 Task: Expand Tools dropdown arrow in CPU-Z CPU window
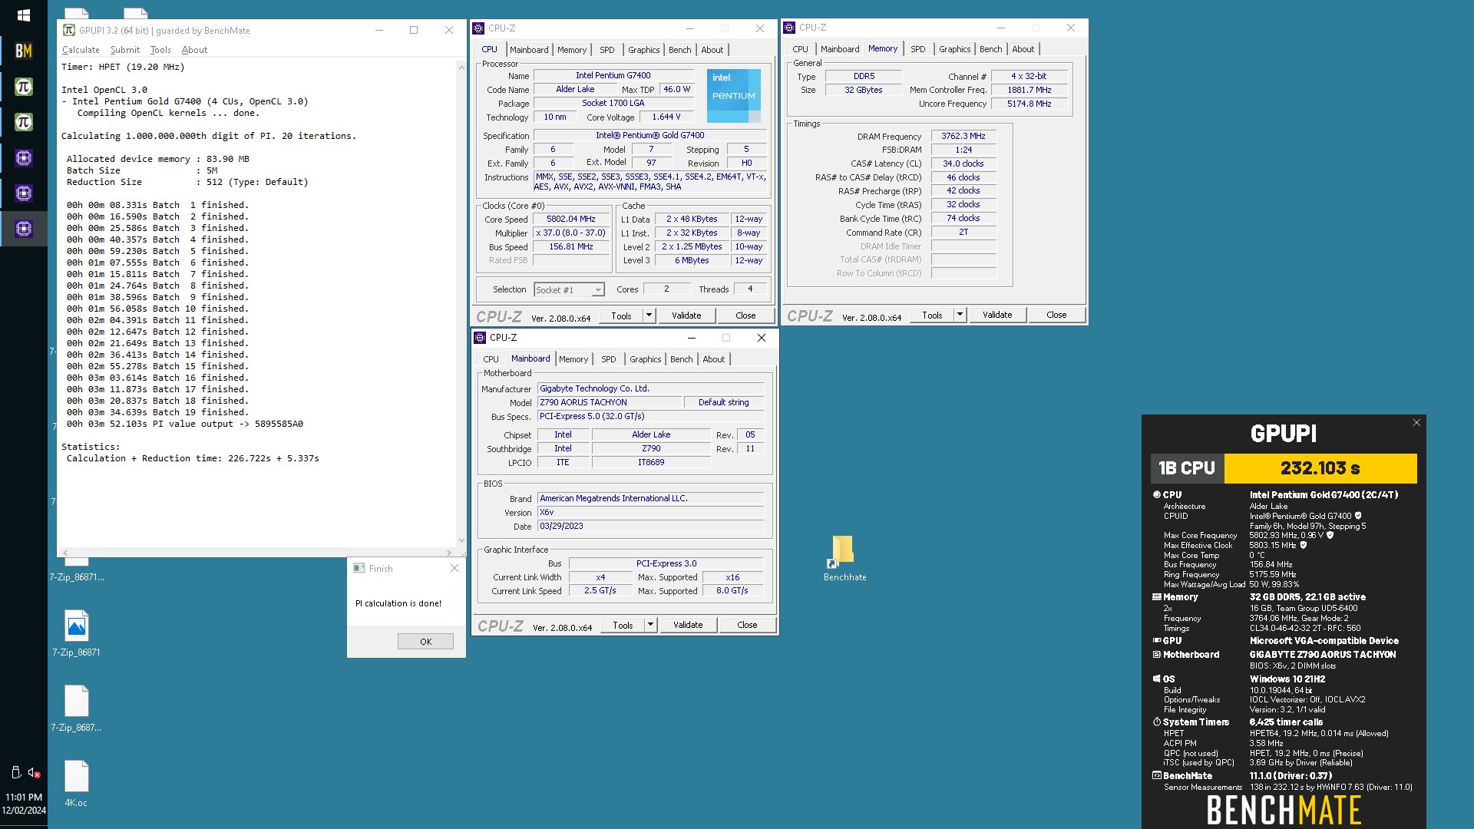coord(649,315)
